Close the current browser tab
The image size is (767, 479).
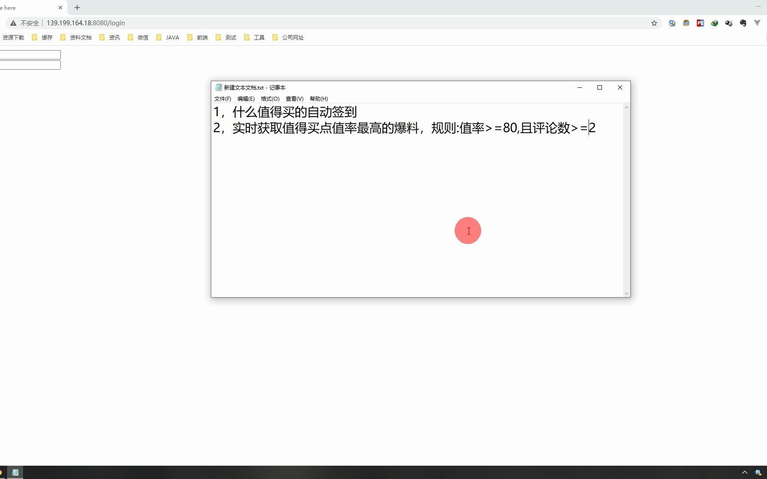[60, 8]
